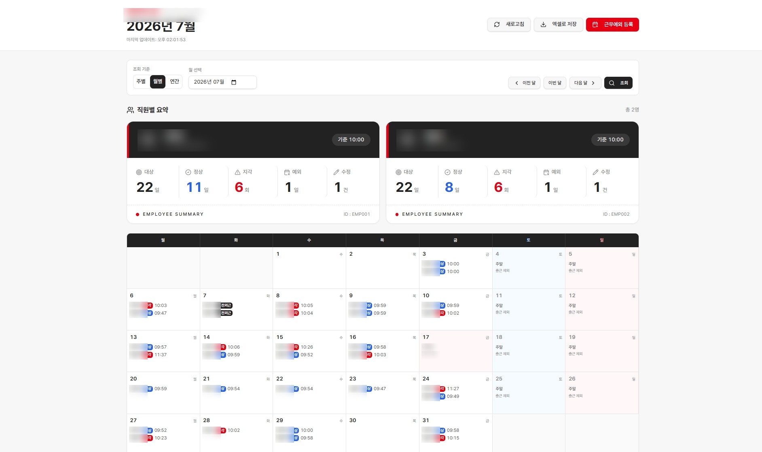Click 주말 label on day 4
This screenshot has width=762, height=452.
[499, 264]
